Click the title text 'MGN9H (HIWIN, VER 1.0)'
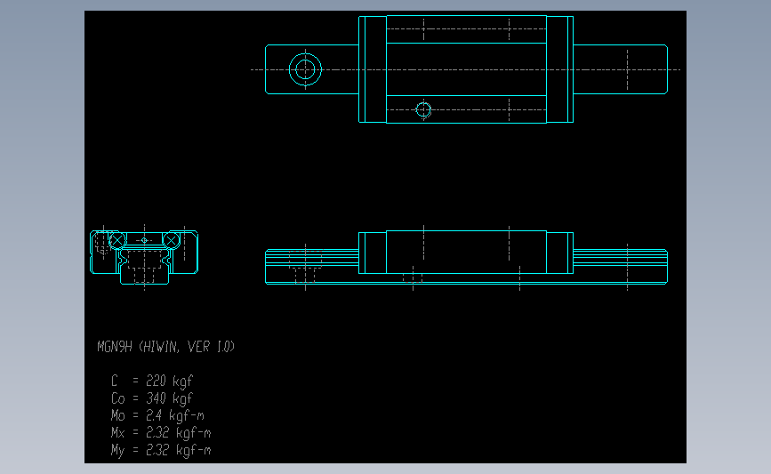This screenshot has height=474, width=771. pyautogui.click(x=165, y=347)
